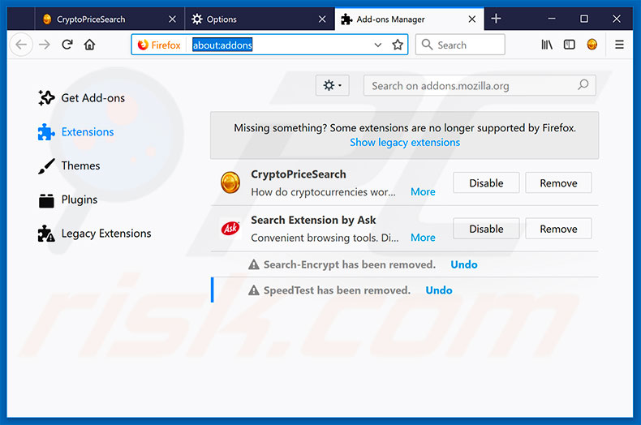The height and width of the screenshot is (425, 641).
Task: Click the browser Search box
Action: coord(460,45)
